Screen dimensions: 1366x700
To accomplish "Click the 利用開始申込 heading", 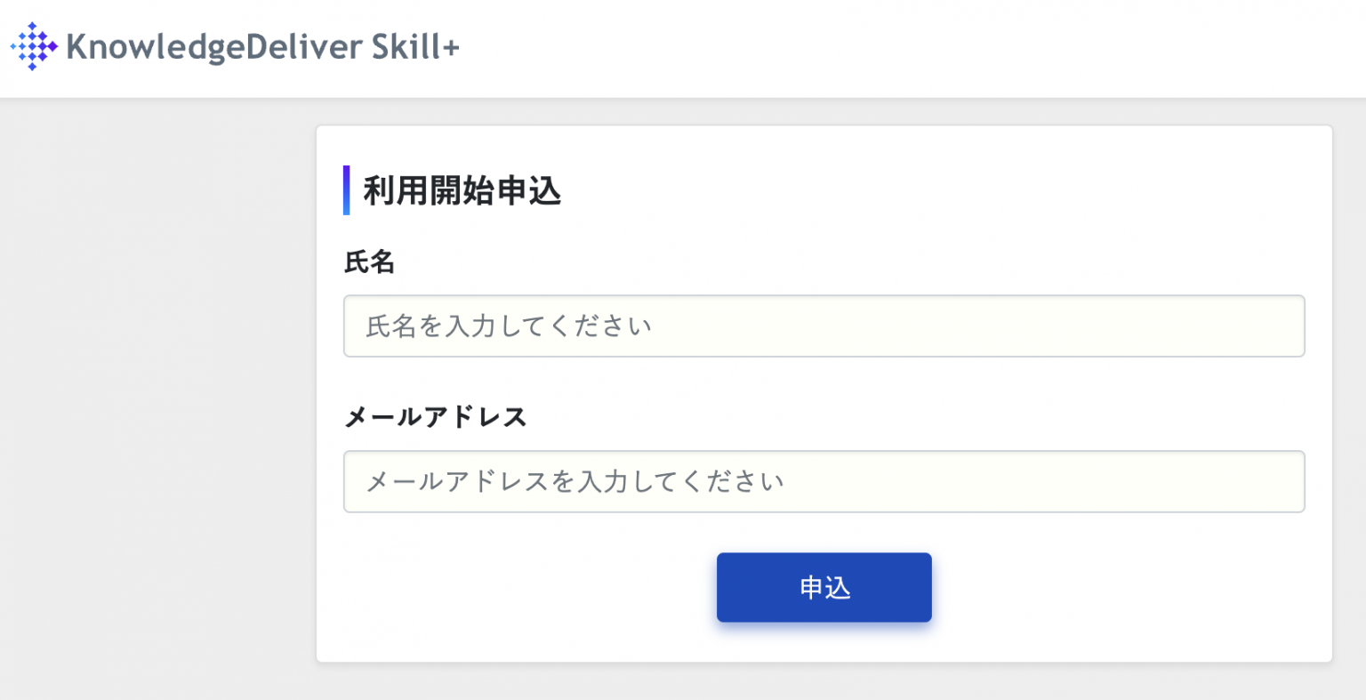I will 462,190.
